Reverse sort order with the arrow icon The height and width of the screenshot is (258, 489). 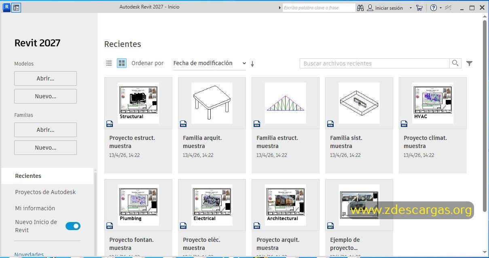(x=252, y=63)
